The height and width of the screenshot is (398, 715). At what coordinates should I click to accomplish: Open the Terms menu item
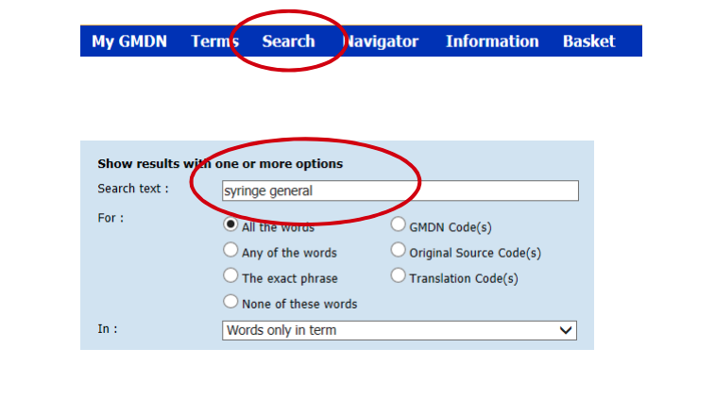214,41
